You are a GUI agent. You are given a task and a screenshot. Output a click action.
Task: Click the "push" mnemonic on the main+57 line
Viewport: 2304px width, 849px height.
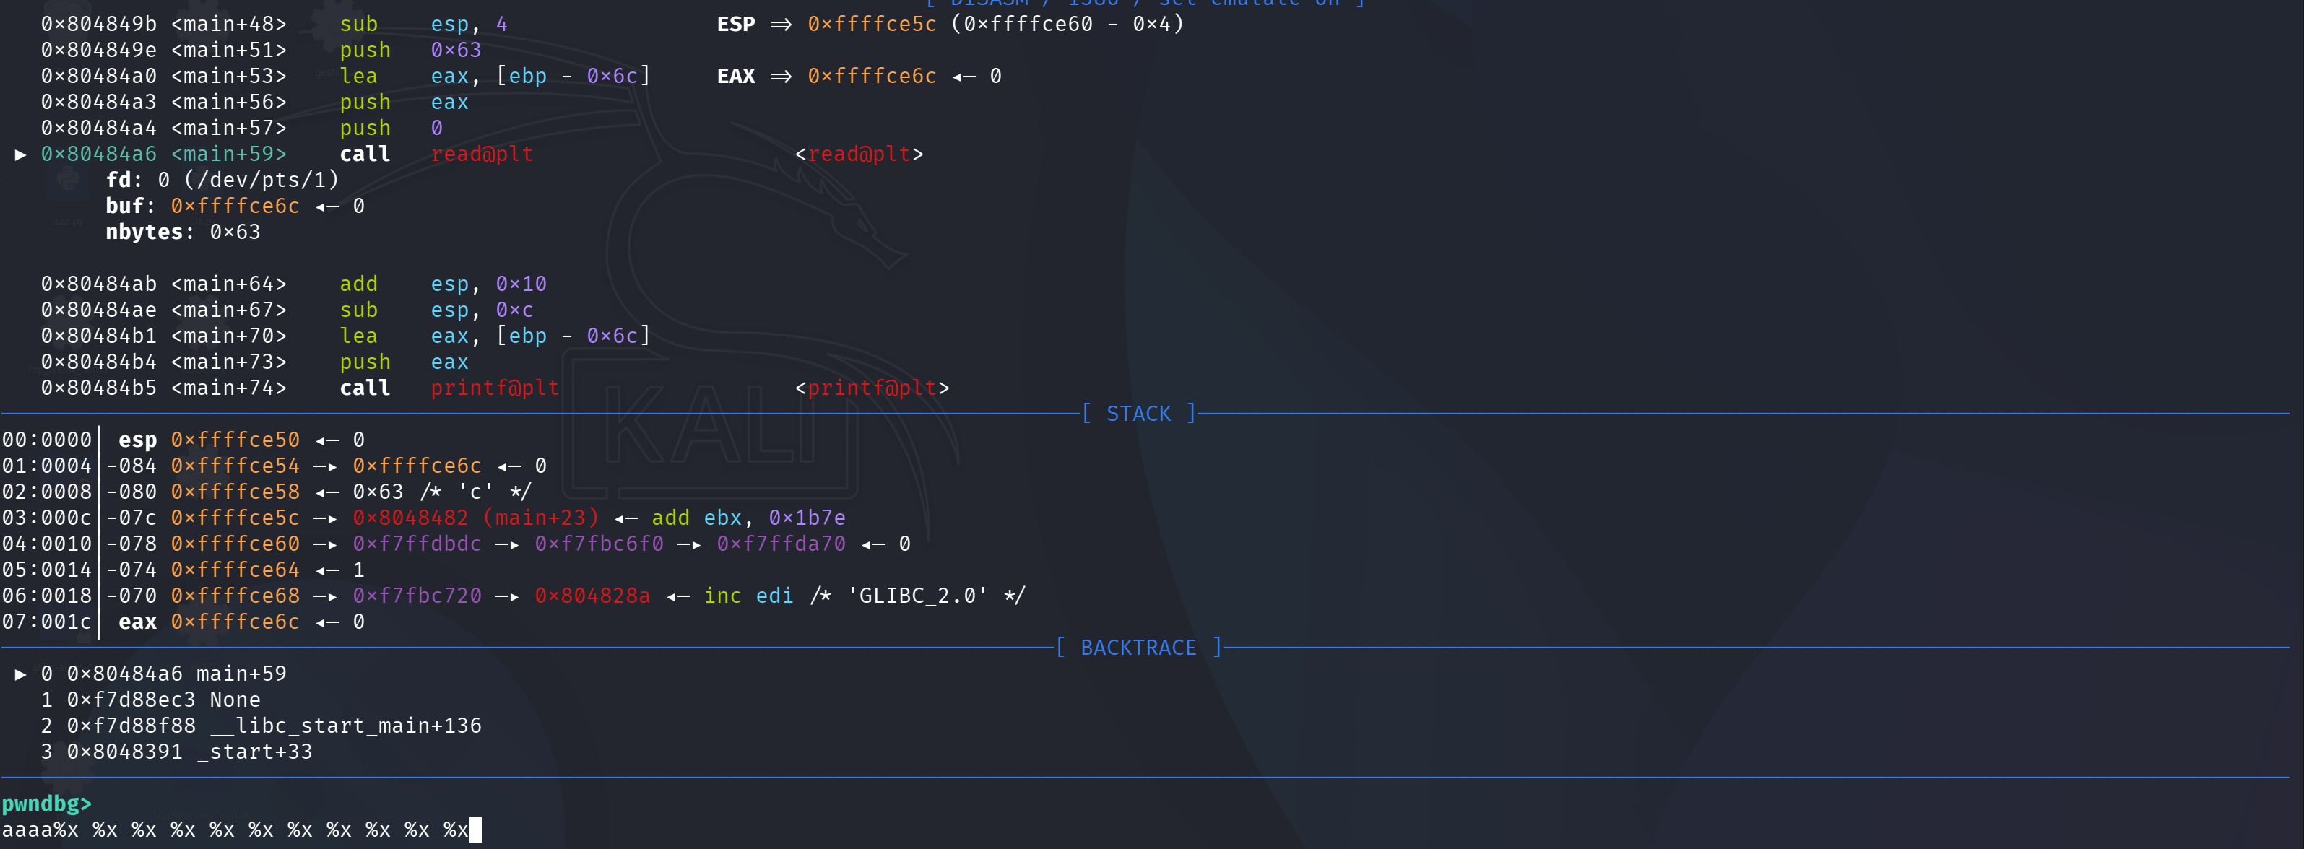(365, 128)
